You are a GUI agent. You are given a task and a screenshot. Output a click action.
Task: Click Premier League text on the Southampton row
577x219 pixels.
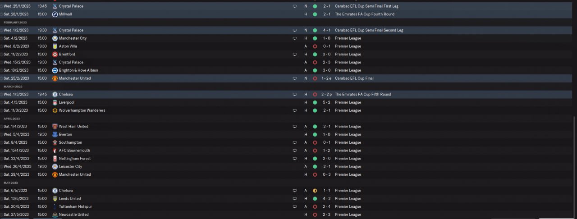[348, 142]
